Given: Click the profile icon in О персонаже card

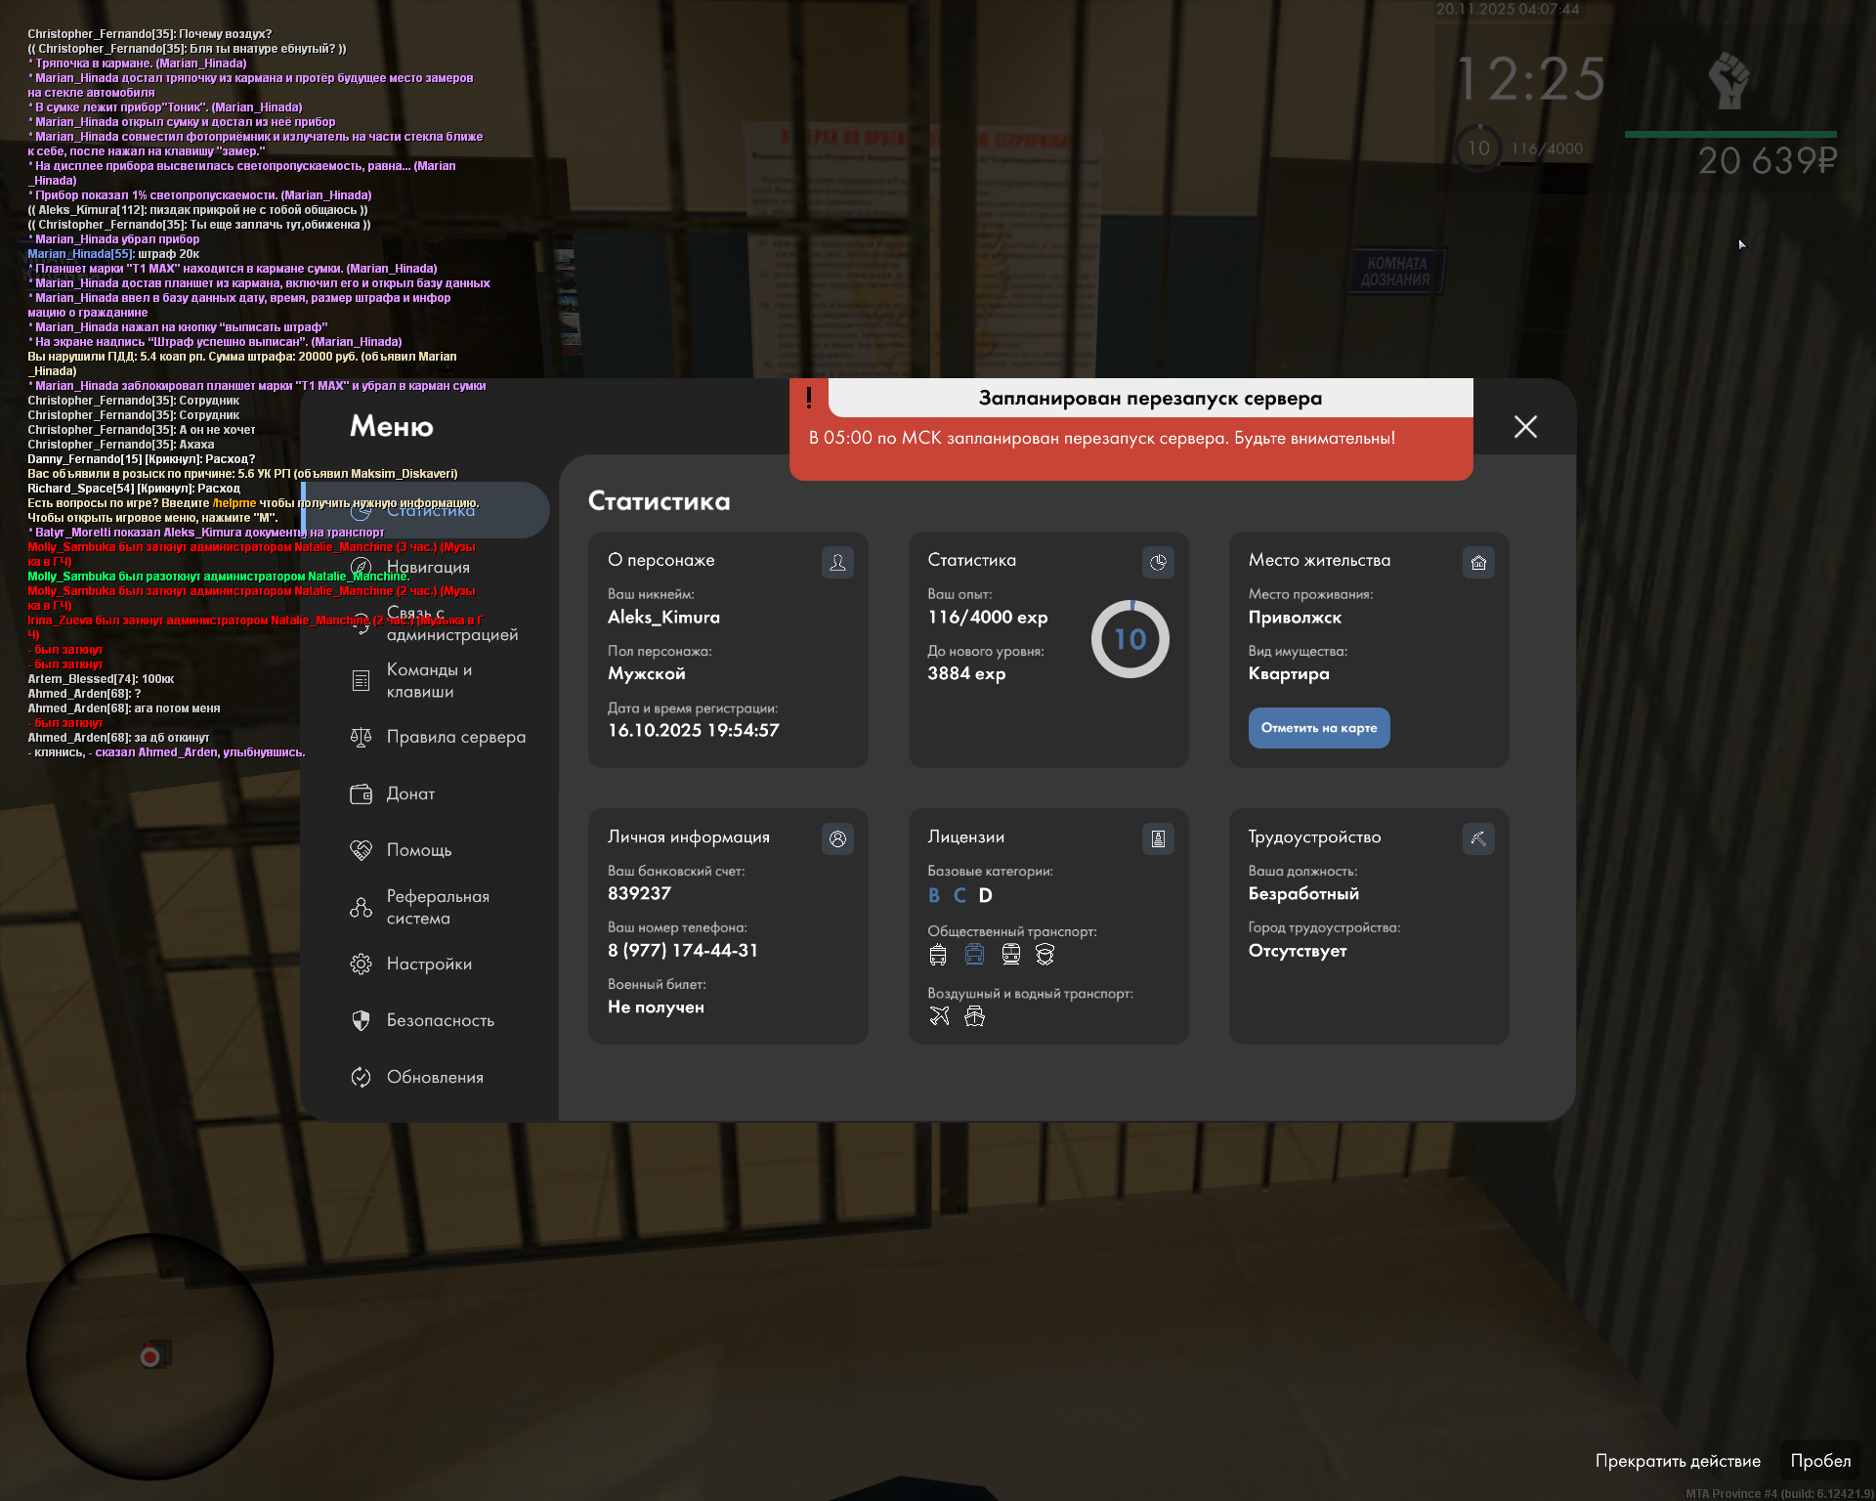Looking at the screenshot, I should coord(837,562).
